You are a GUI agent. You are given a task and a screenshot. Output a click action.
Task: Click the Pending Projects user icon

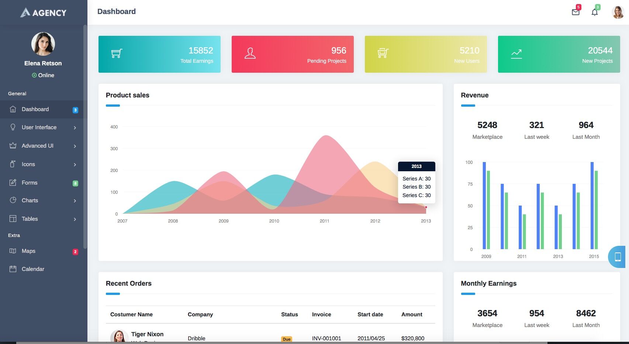pyautogui.click(x=250, y=54)
